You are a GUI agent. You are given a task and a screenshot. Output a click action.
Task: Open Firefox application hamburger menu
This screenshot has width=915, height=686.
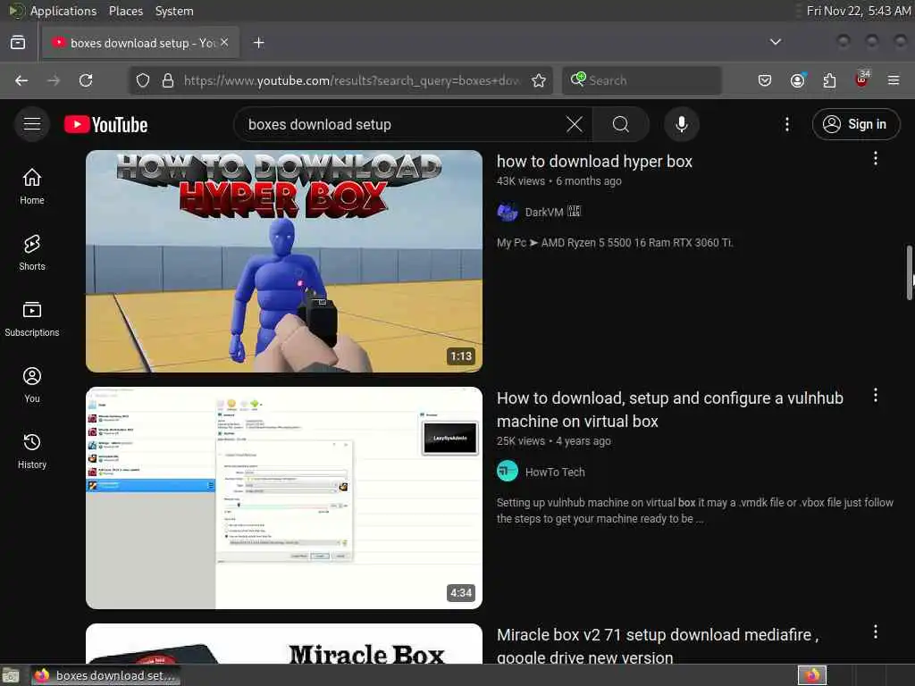click(x=894, y=80)
